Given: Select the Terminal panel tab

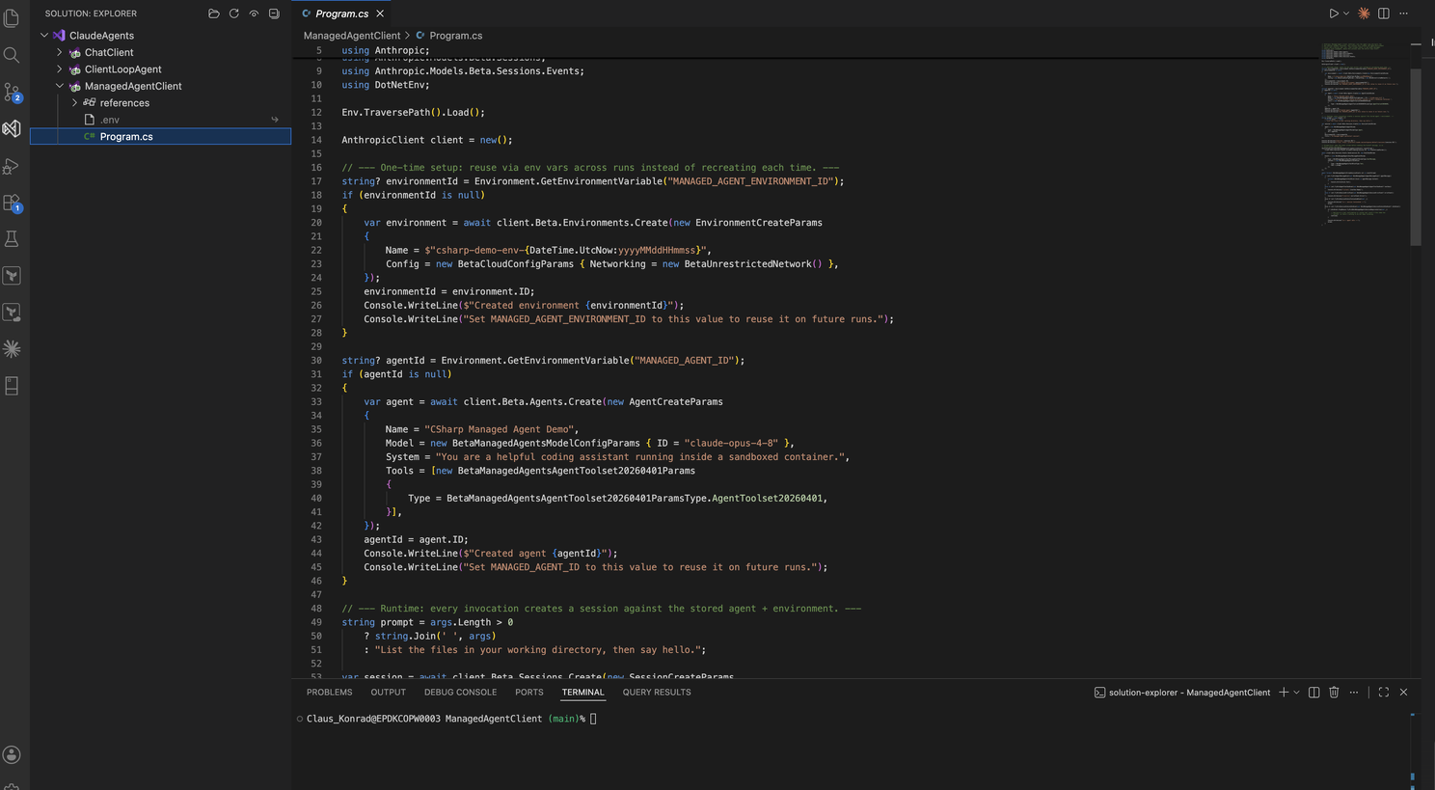Looking at the screenshot, I should 582,692.
